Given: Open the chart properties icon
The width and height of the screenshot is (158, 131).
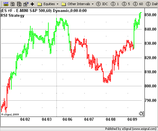Looking at the screenshot, I should 26,4.
